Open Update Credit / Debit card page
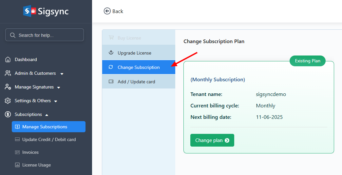 click(49, 139)
